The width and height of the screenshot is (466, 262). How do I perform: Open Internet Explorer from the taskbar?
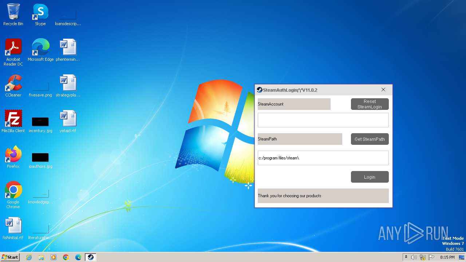pyautogui.click(x=29, y=257)
